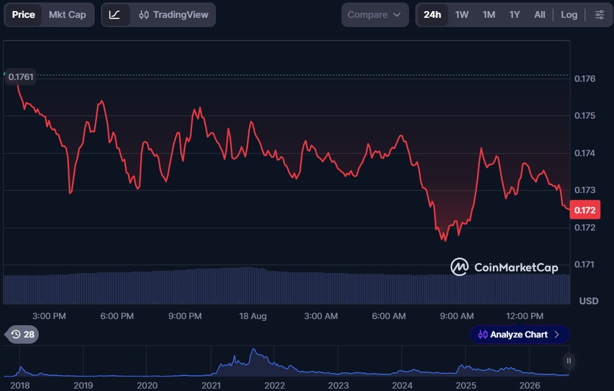Click the 6:00 PM time axis label
The image size is (614, 391).
click(117, 316)
